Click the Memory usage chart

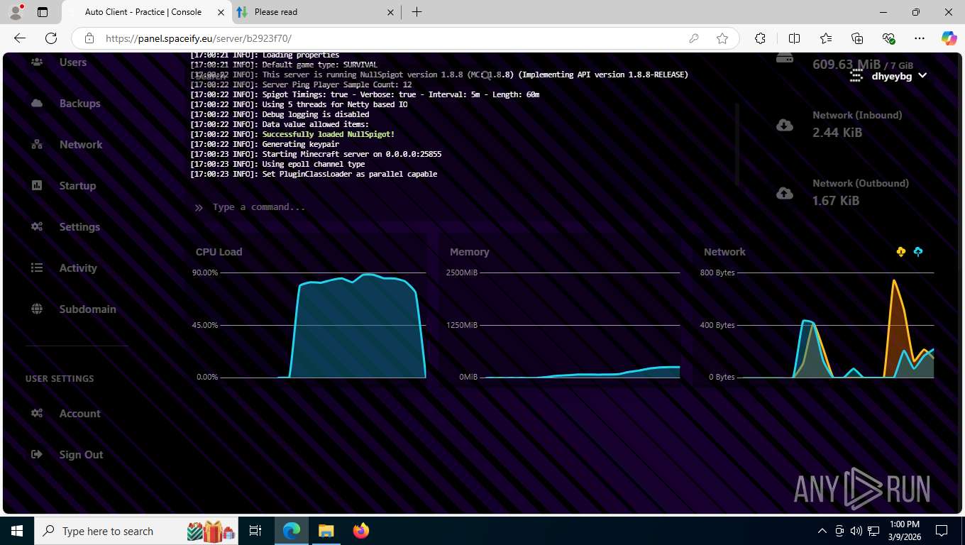tap(565, 325)
